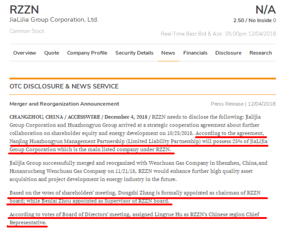The width and height of the screenshot is (290, 232).
Task: Click OTC Disclosure & News Service heading
Action: coord(64,86)
